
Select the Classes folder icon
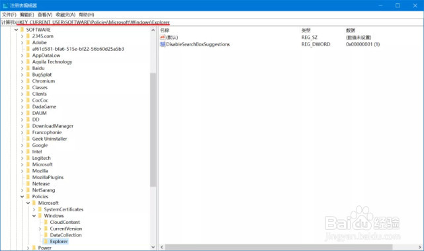(28, 87)
